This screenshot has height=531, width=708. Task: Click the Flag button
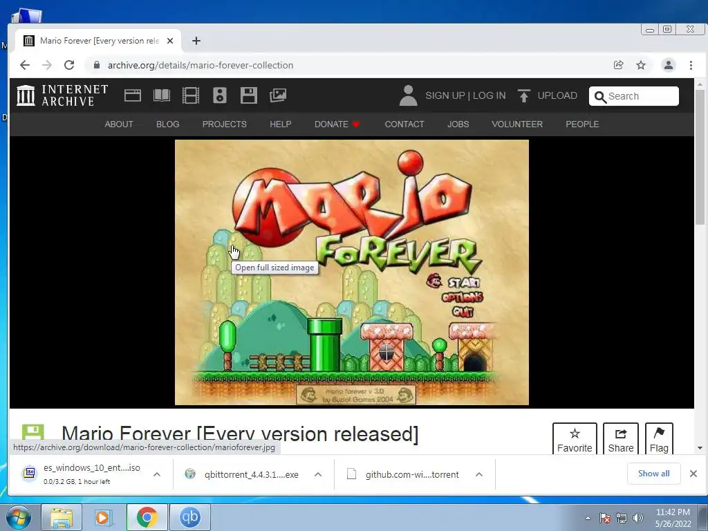(x=659, y=439)
